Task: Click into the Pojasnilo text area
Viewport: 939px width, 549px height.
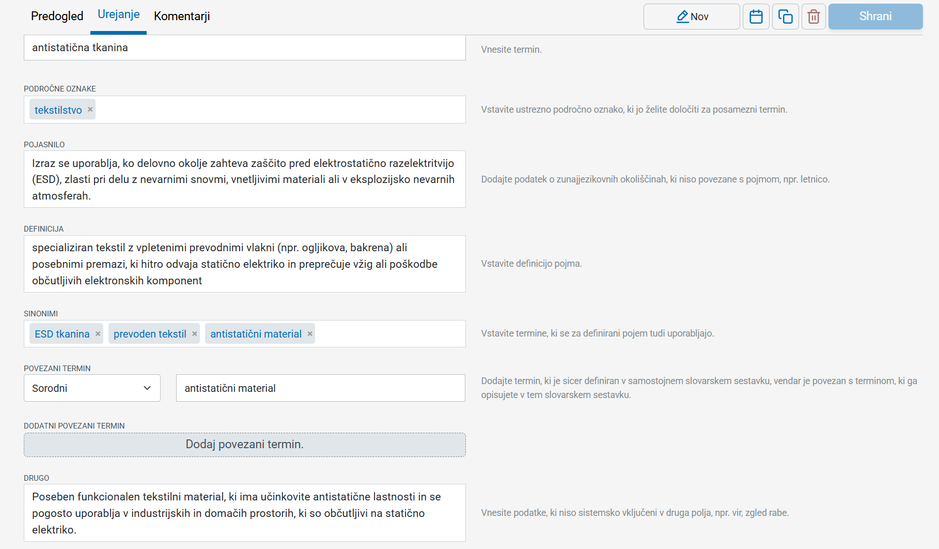Action: point(244,179)
